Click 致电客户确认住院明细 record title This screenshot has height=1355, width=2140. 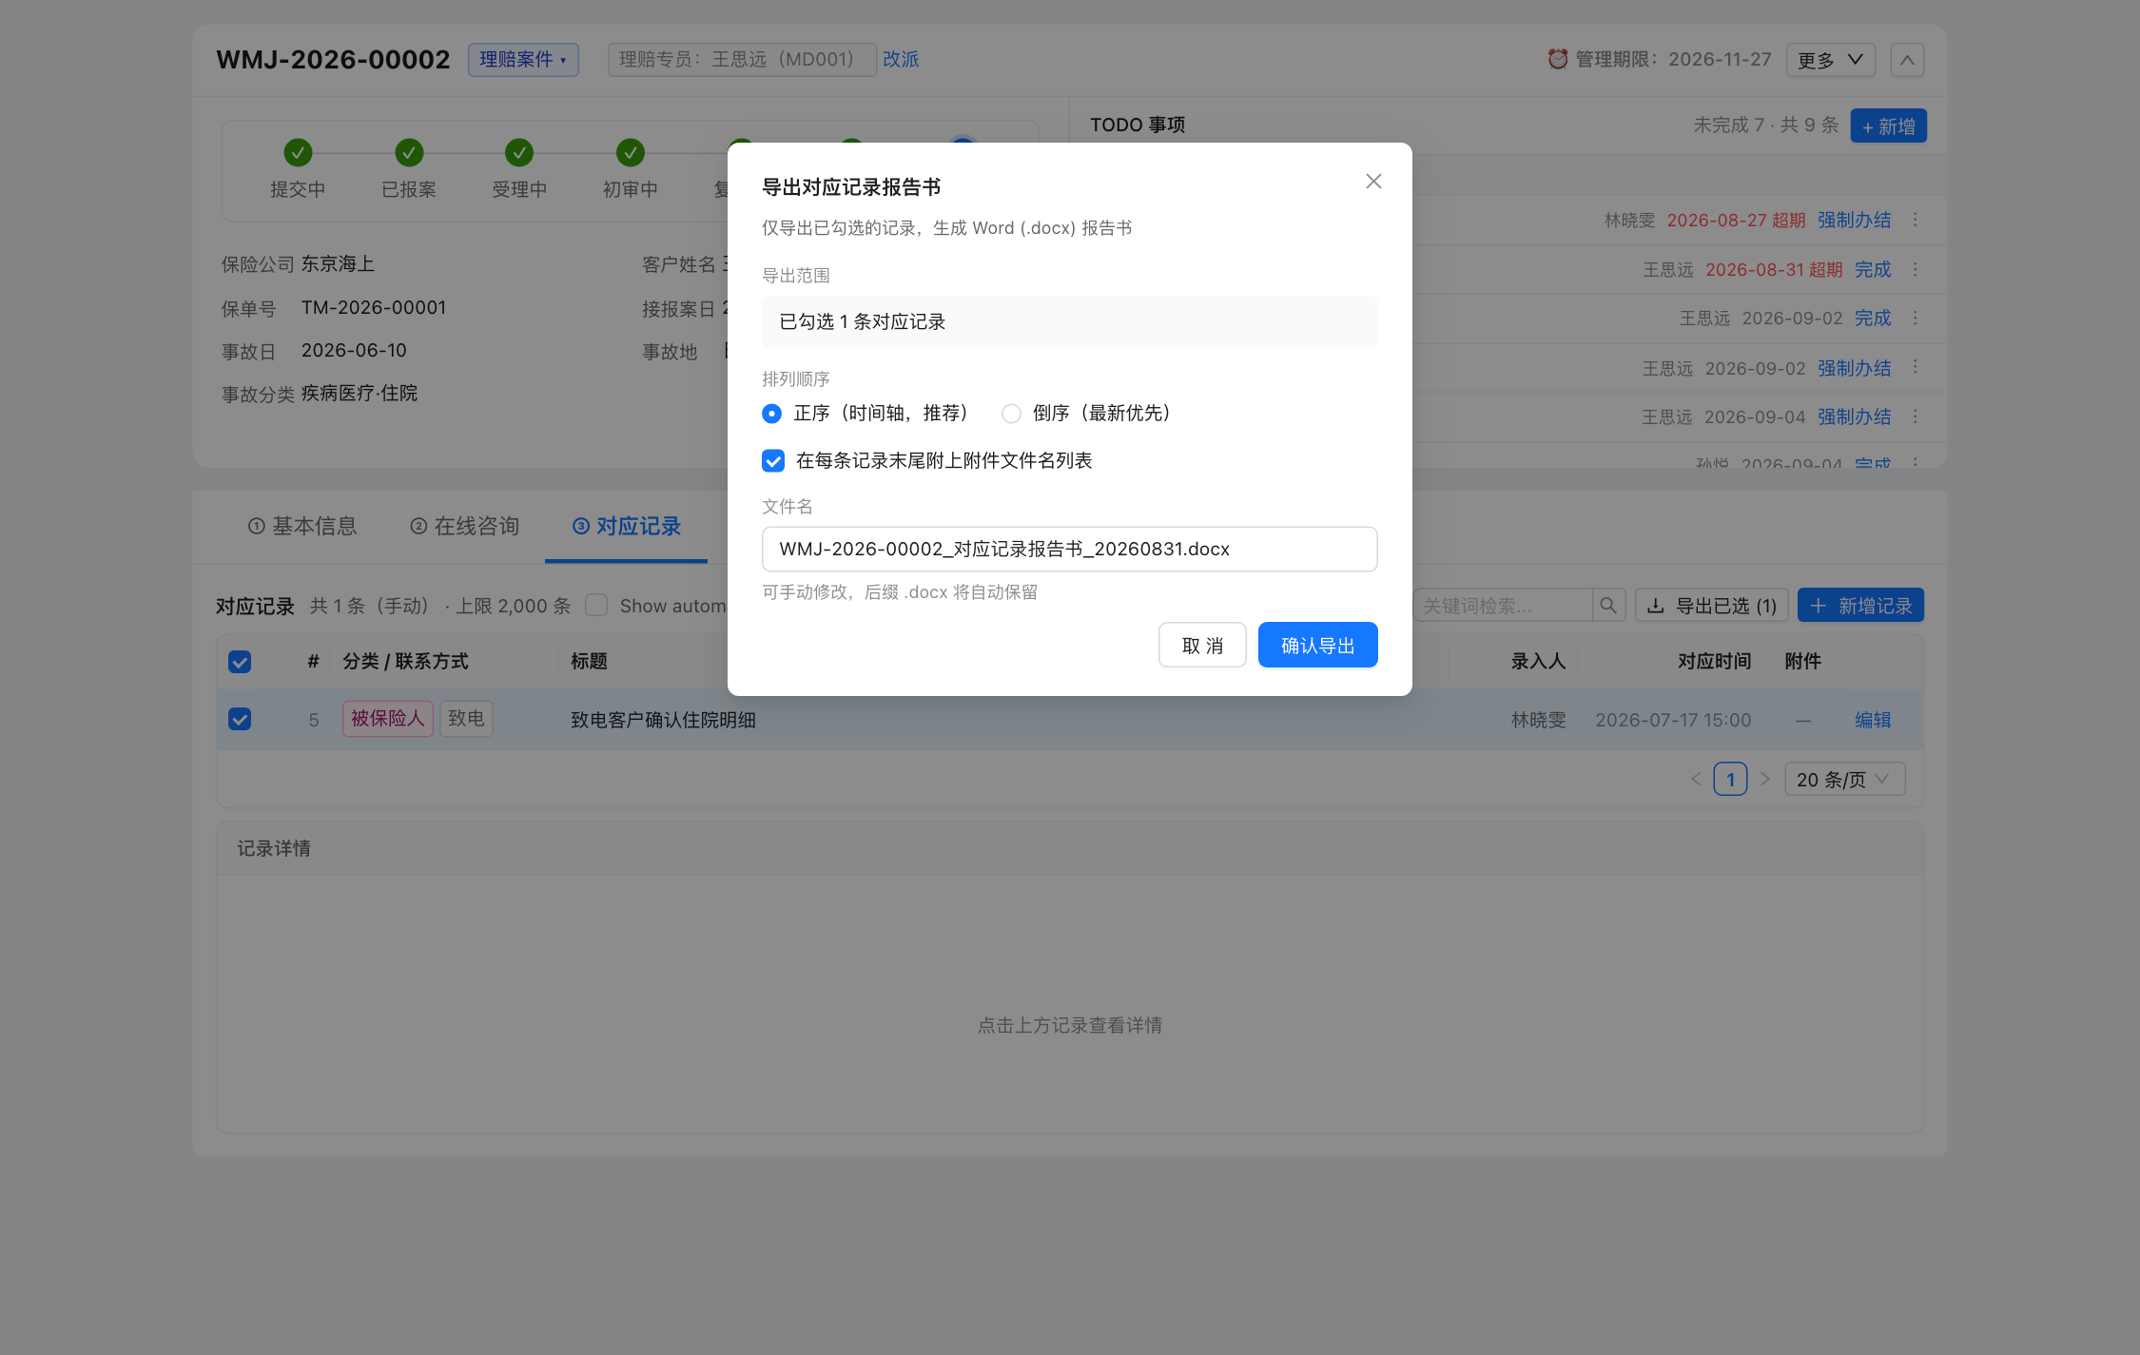(x=663, y=721)
